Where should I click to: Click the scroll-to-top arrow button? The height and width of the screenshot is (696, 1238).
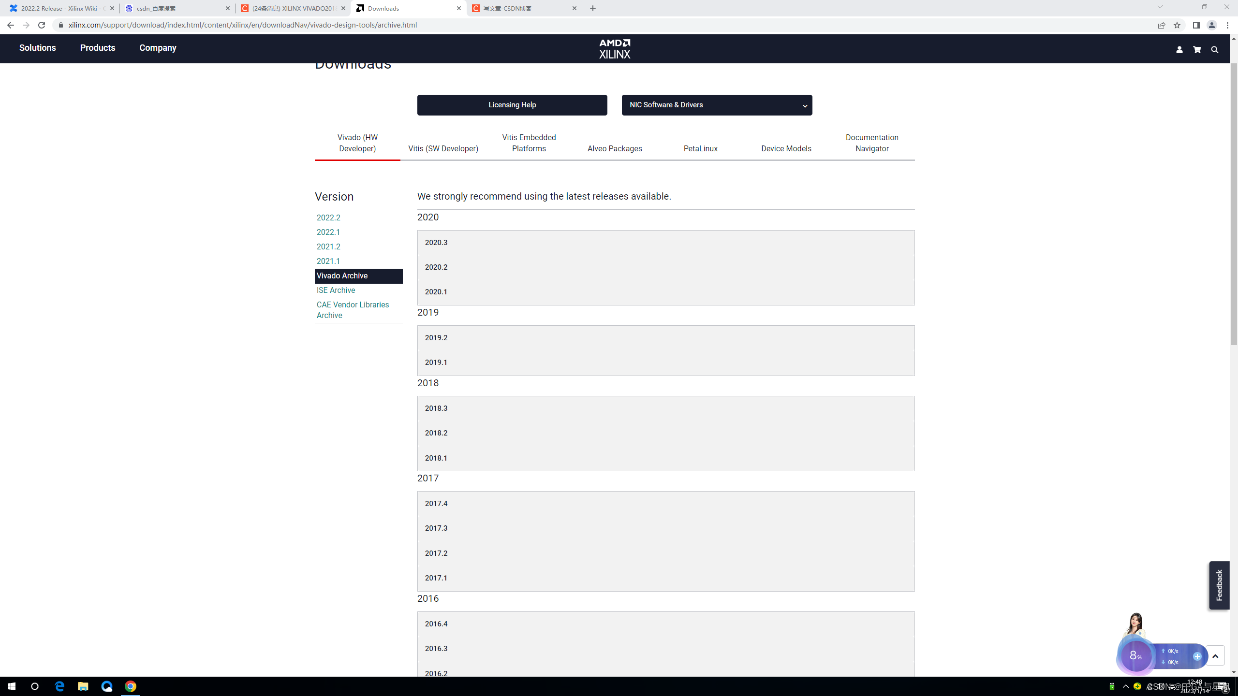[1215, 656]
